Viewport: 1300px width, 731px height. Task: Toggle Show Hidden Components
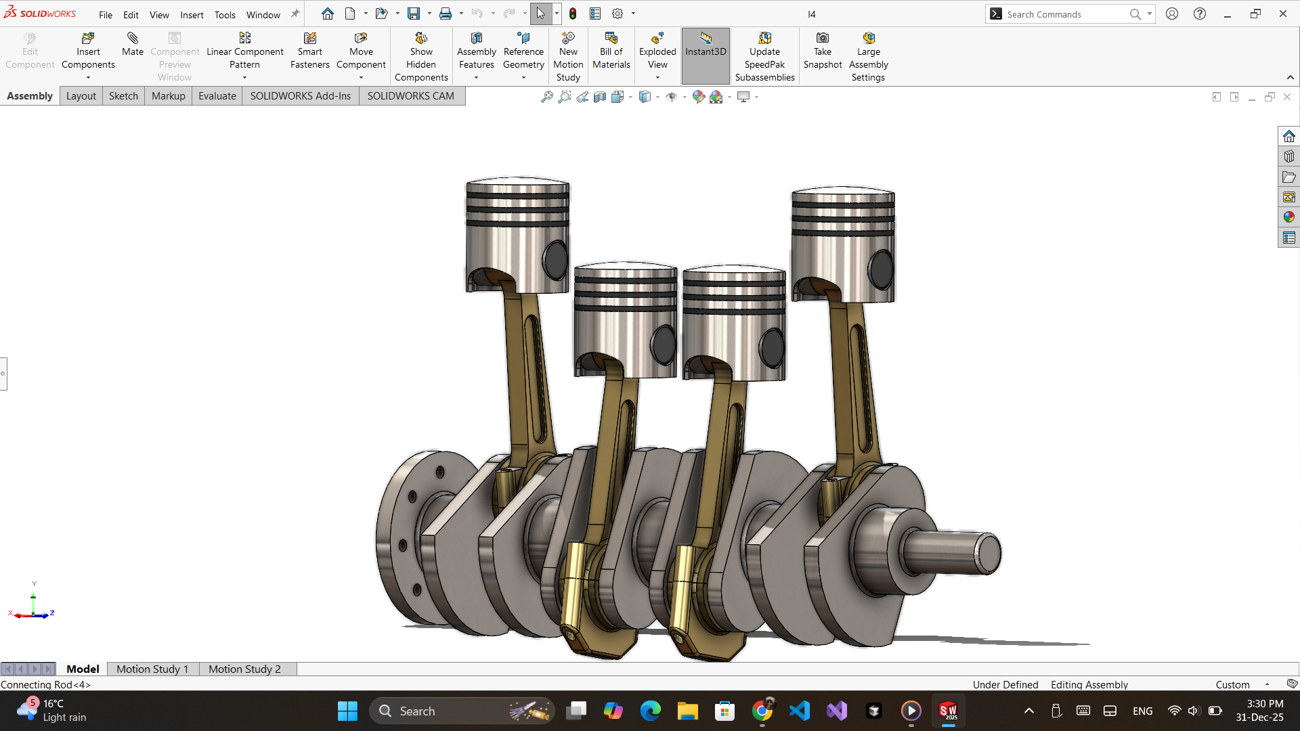point(421,57)
